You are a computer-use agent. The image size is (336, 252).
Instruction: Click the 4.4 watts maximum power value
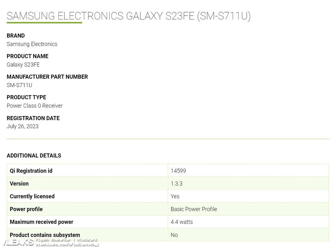pyautogui.click(x=182, y=222)
